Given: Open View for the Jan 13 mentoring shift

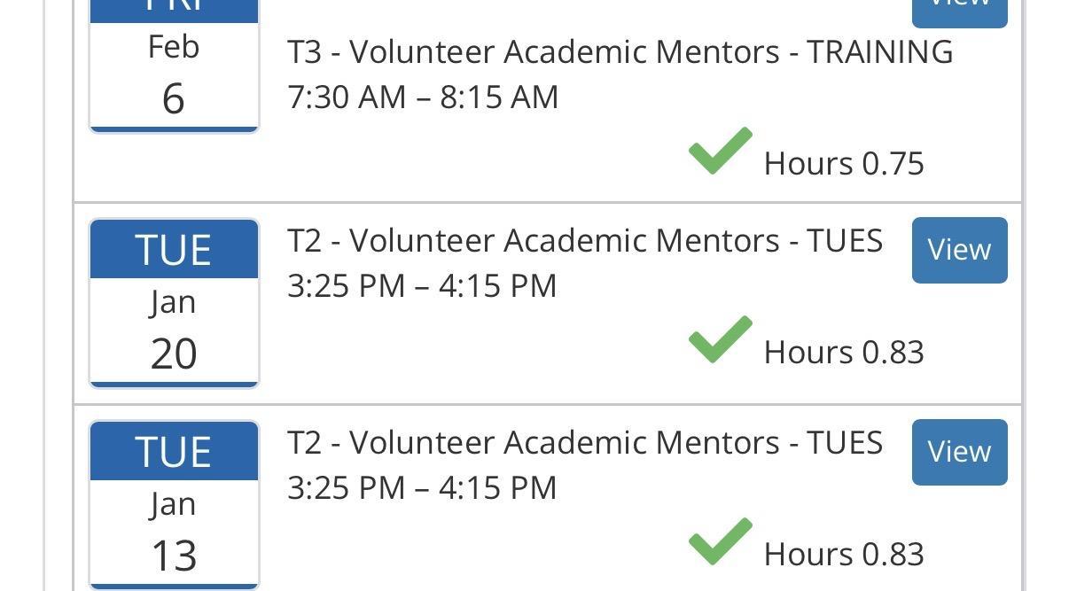Looking at the screenshot, I should click(x=959, y=452).
